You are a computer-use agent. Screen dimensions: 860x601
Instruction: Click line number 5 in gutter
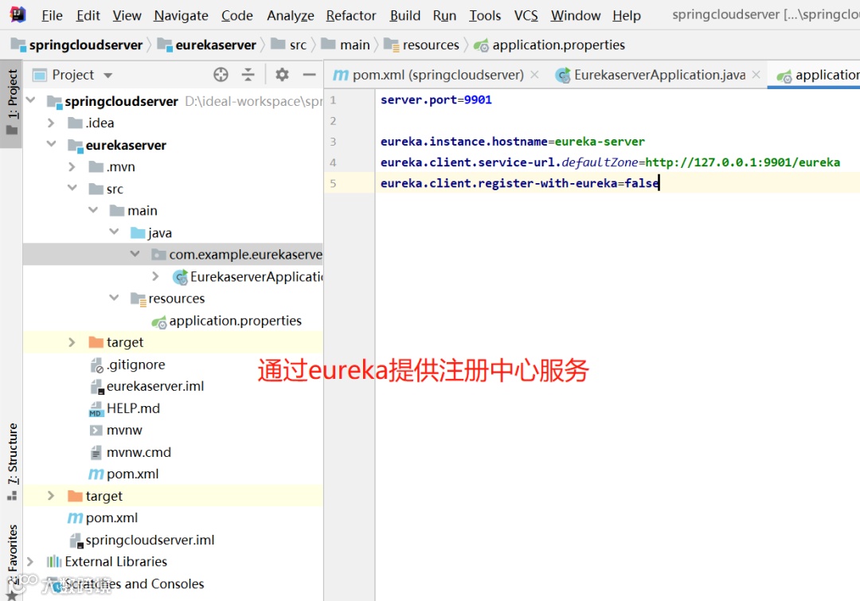(333, 183)
